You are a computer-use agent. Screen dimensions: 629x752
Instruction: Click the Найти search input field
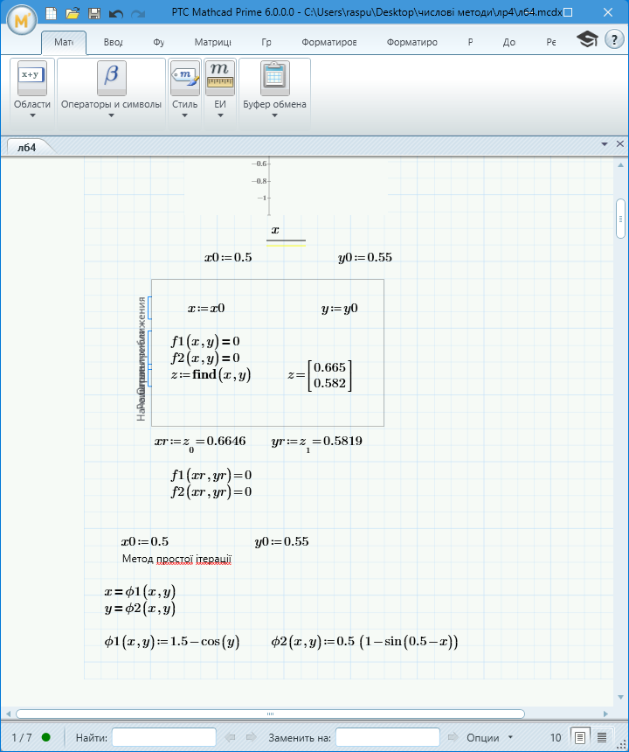pyautogui.click(x=164, y=737)
